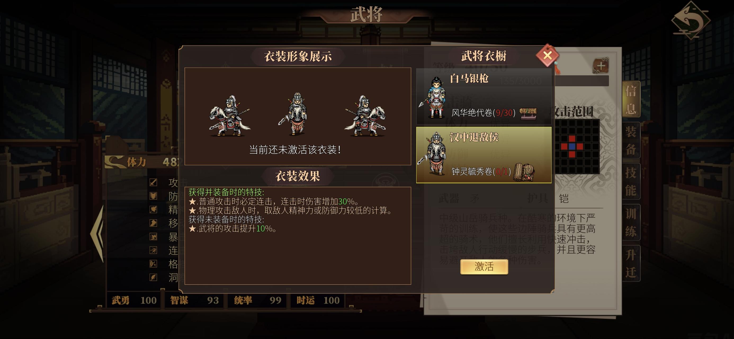Click the attack stat sword icon

153,182
